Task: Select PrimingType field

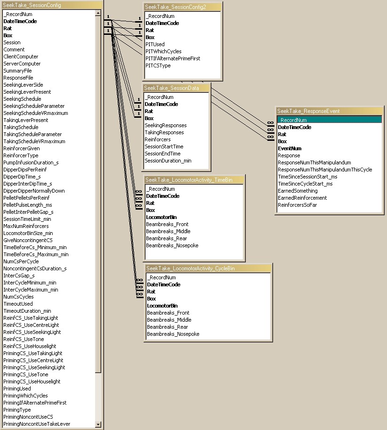Action: click(x=17, y=410)
